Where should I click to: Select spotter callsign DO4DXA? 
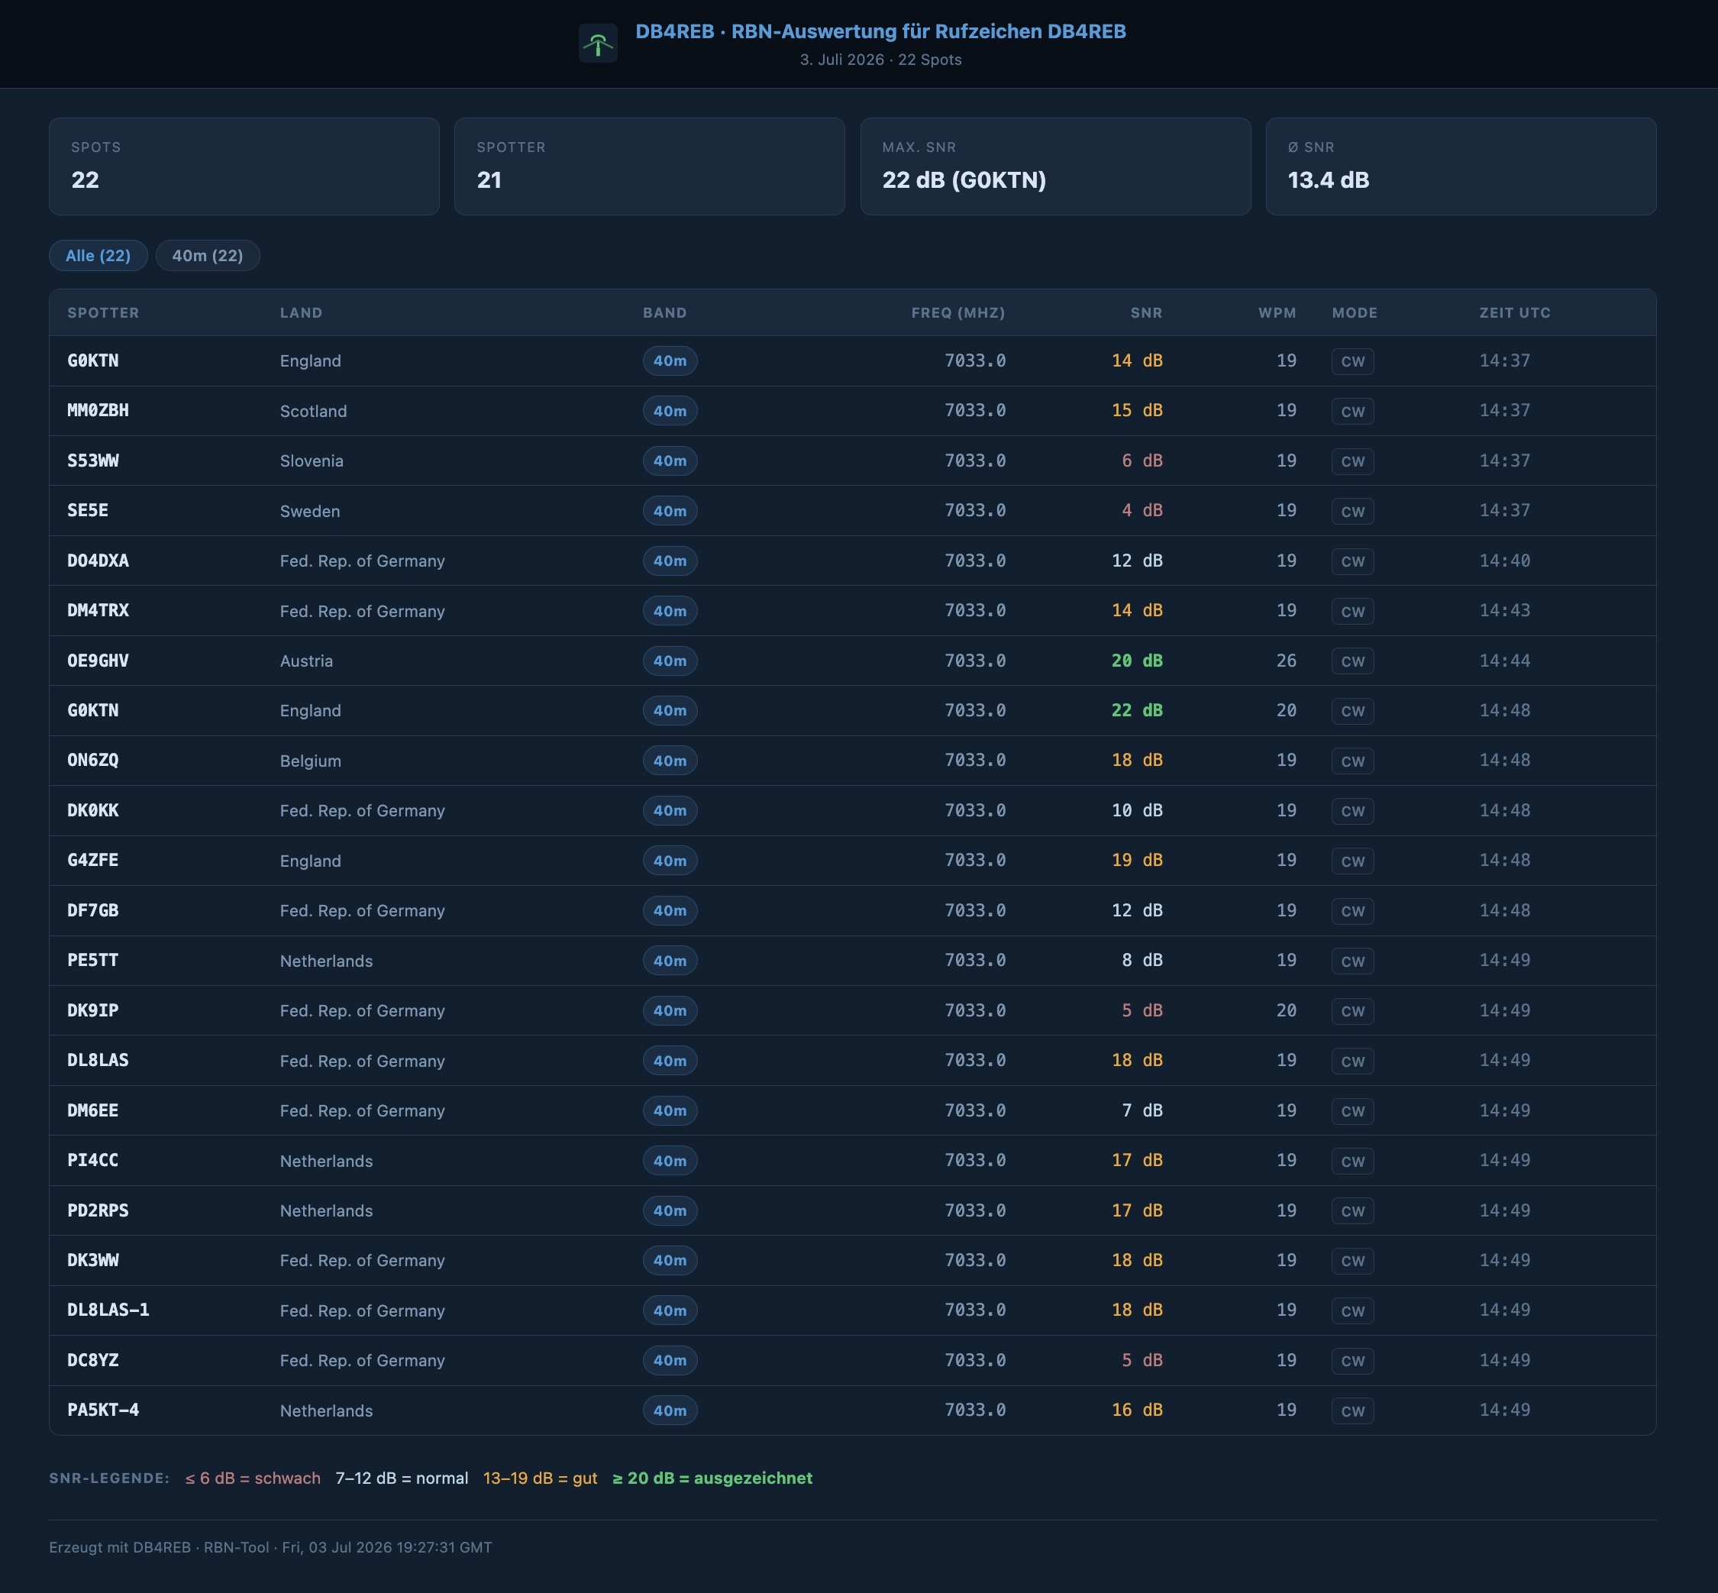coord(98,561)
